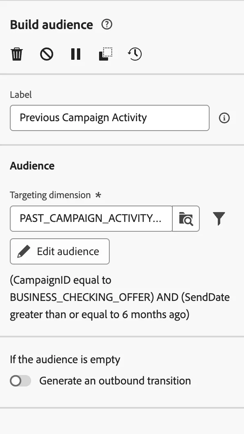Copy the activity with the duplicate icon
The height and width of the screenshot is (434, 244).
coord(105,54)
